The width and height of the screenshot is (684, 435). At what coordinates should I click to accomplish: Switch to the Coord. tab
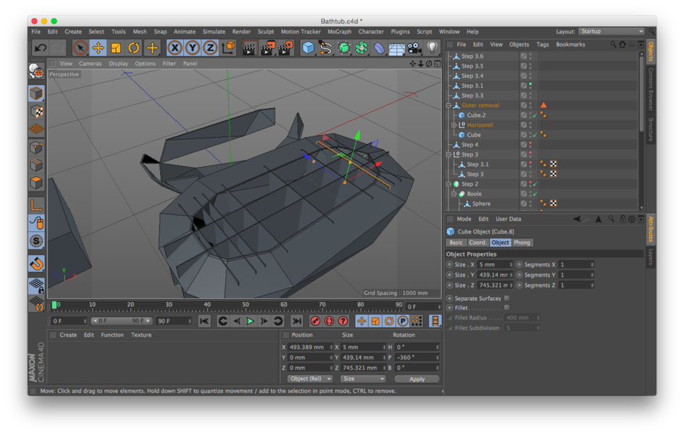coord(477,243)
